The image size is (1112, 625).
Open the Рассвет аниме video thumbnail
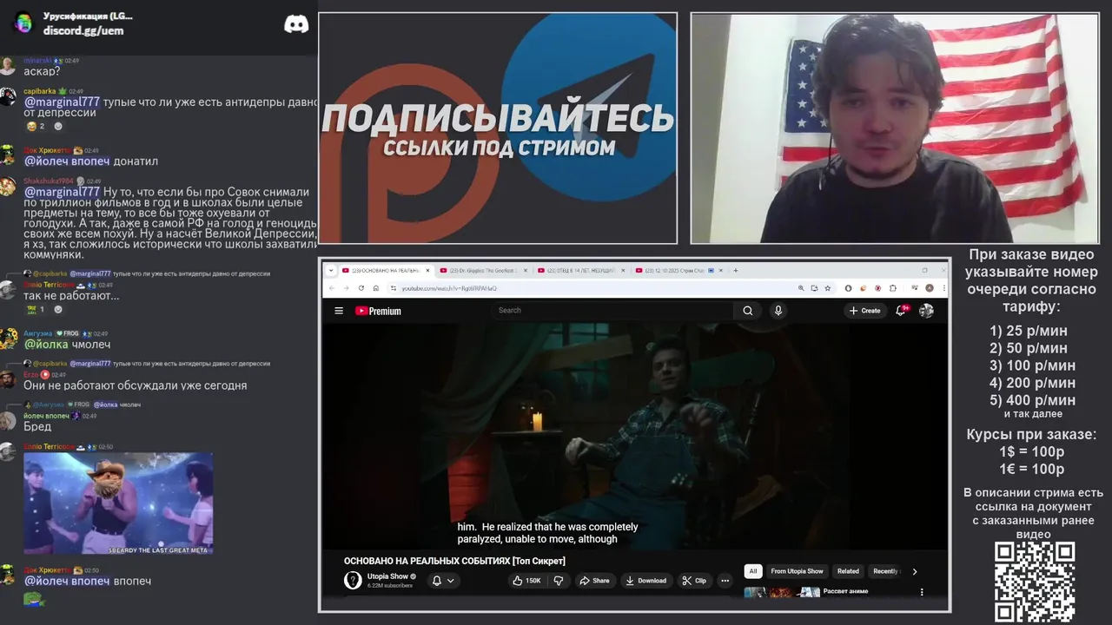pyautogui.click(x=781, y=593)
